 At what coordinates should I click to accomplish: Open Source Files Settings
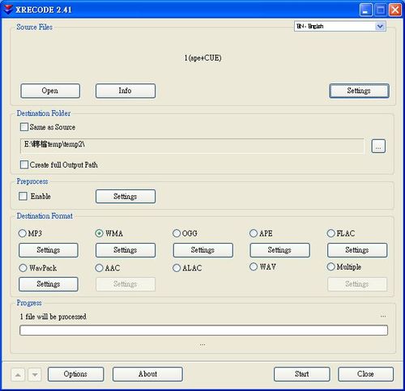(359, 91)
